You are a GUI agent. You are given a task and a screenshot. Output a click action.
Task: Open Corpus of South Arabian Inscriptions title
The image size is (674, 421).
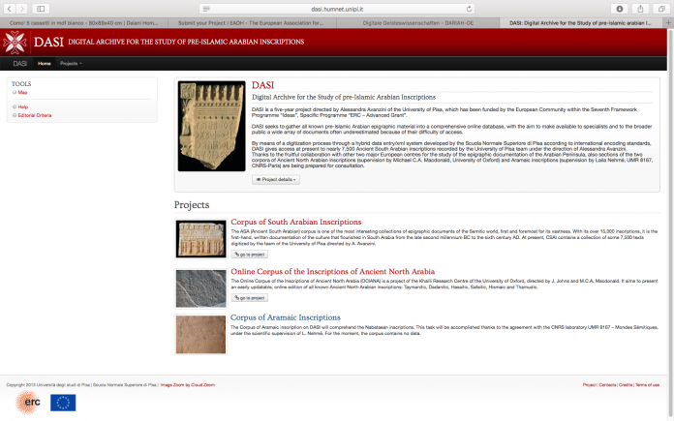click(296, 222)
